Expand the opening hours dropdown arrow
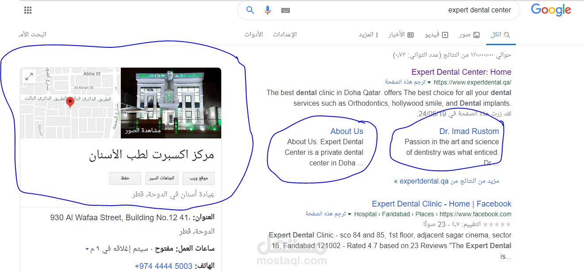Screen dimensions: 584x272 coord(87,250)
